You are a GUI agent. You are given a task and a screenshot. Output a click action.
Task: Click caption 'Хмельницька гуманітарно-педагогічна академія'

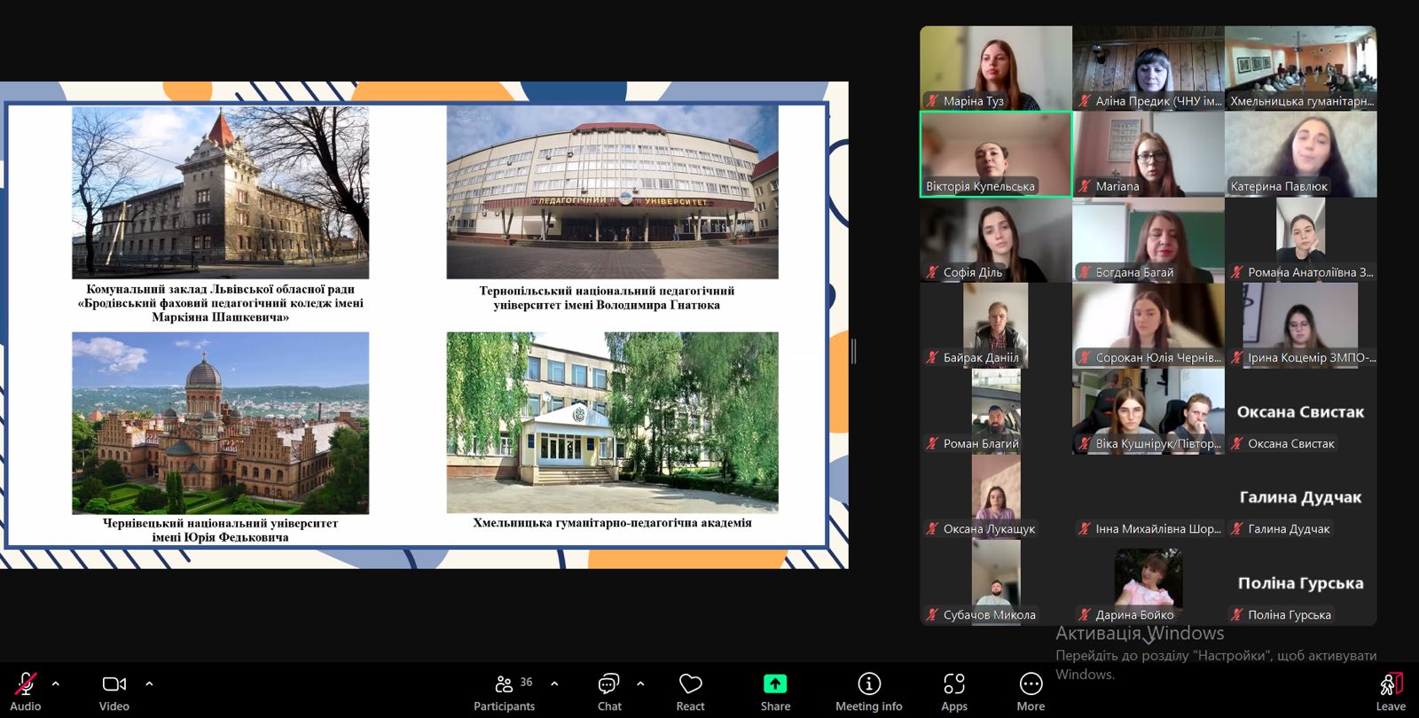(x=612, y=523)
